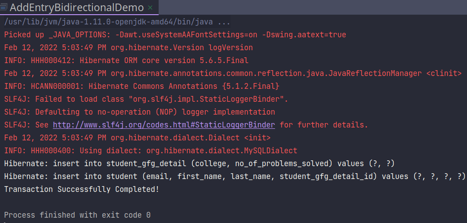
Task: Click the 'Transaction Successfully Completed!' line
Action: [81, 189]
